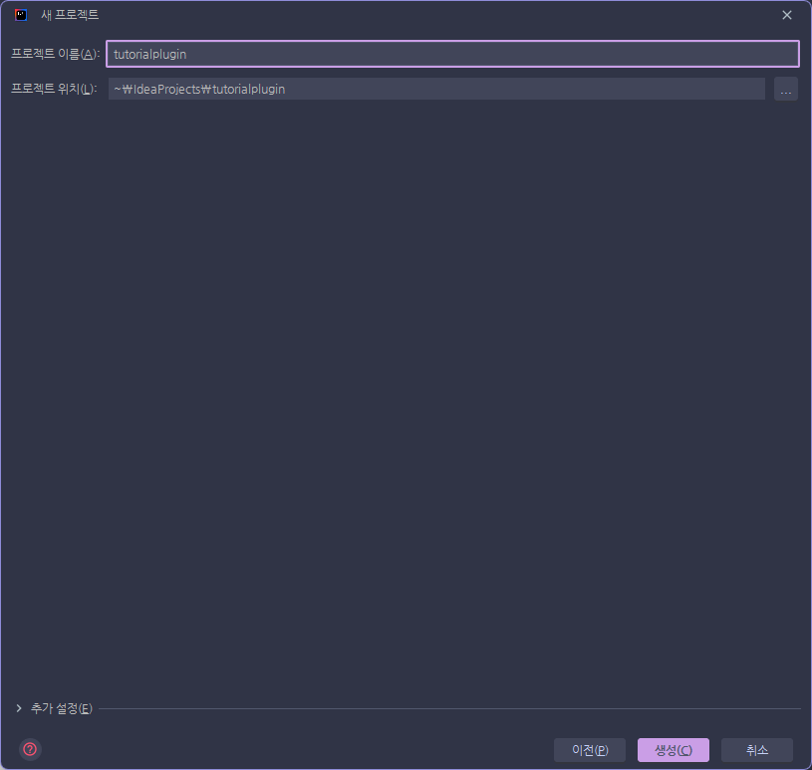Click the project location path field

[436, 89]
